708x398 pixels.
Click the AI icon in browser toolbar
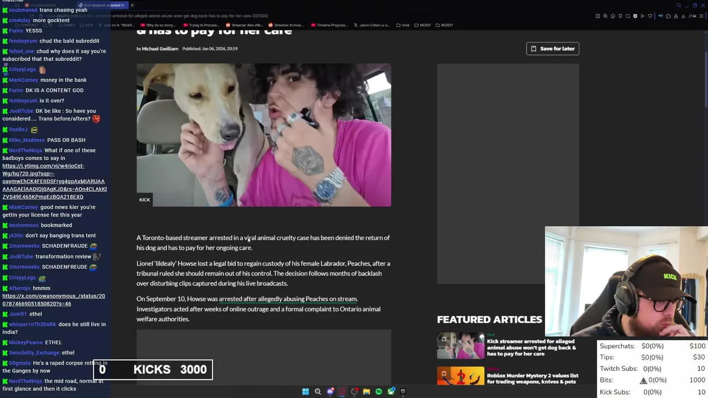(x=692, y=16)
